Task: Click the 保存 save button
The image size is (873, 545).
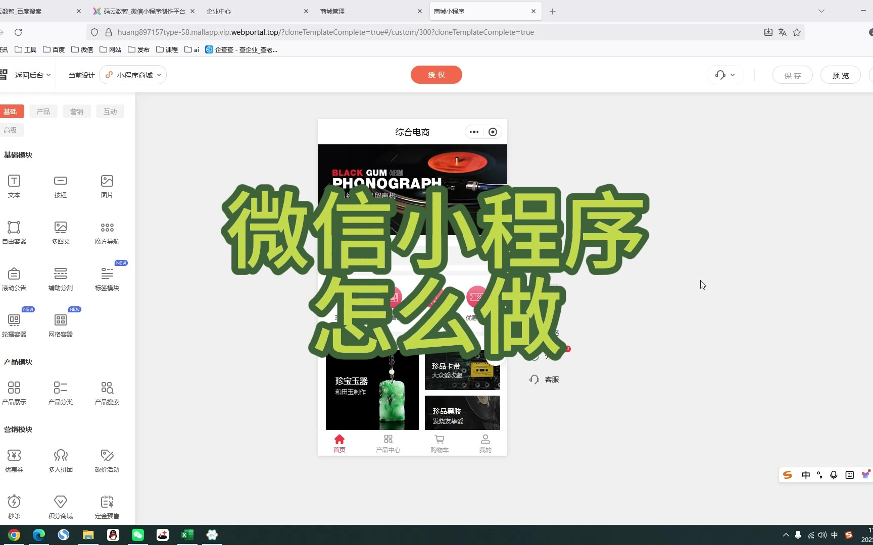Action: pos(793,75)
